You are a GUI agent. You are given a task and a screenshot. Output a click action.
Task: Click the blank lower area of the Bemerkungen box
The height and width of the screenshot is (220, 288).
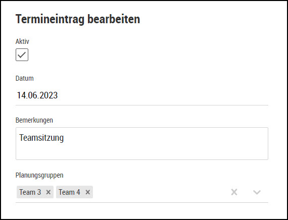[142, 152]
